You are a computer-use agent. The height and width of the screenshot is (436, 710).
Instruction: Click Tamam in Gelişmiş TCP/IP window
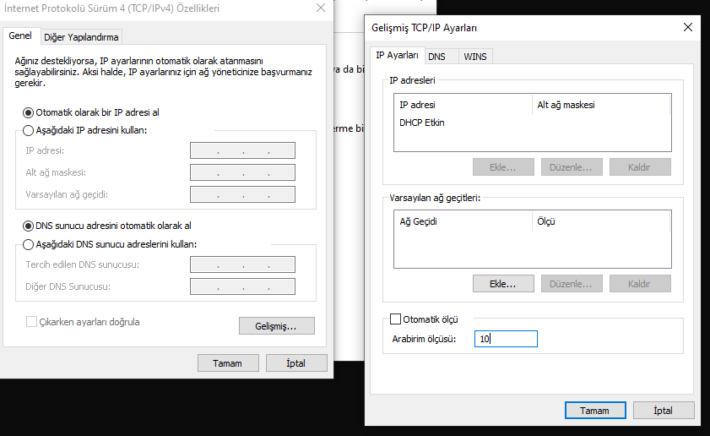tap(595, 410)
